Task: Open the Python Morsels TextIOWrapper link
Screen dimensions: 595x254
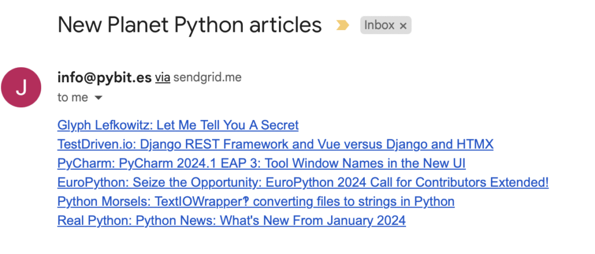Action: (256, 202)
